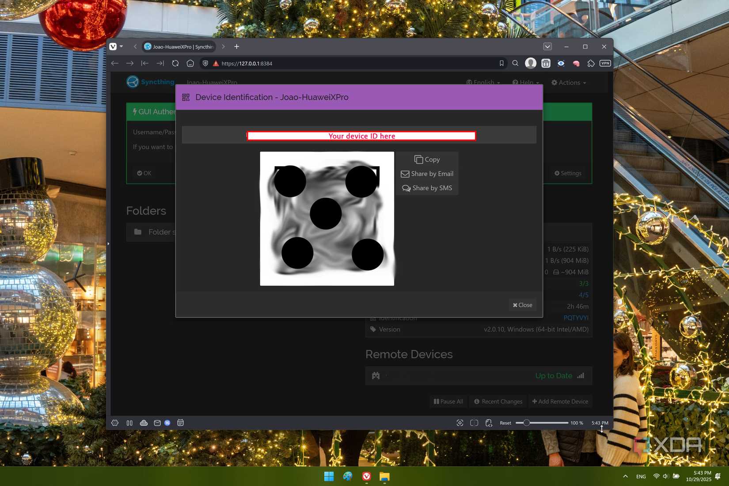Screen dimensions: 729x486
Task: Click the Vivaldi sync cloud icon
Action: tap(143, 423)
